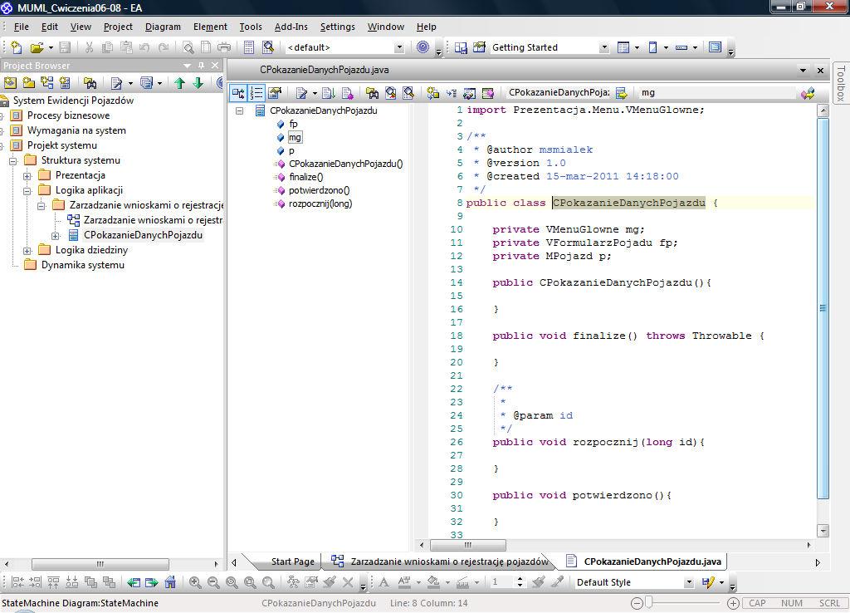The image size is (850, 613).
Task: Move item down with green down arrow
Action: (198, 83)
